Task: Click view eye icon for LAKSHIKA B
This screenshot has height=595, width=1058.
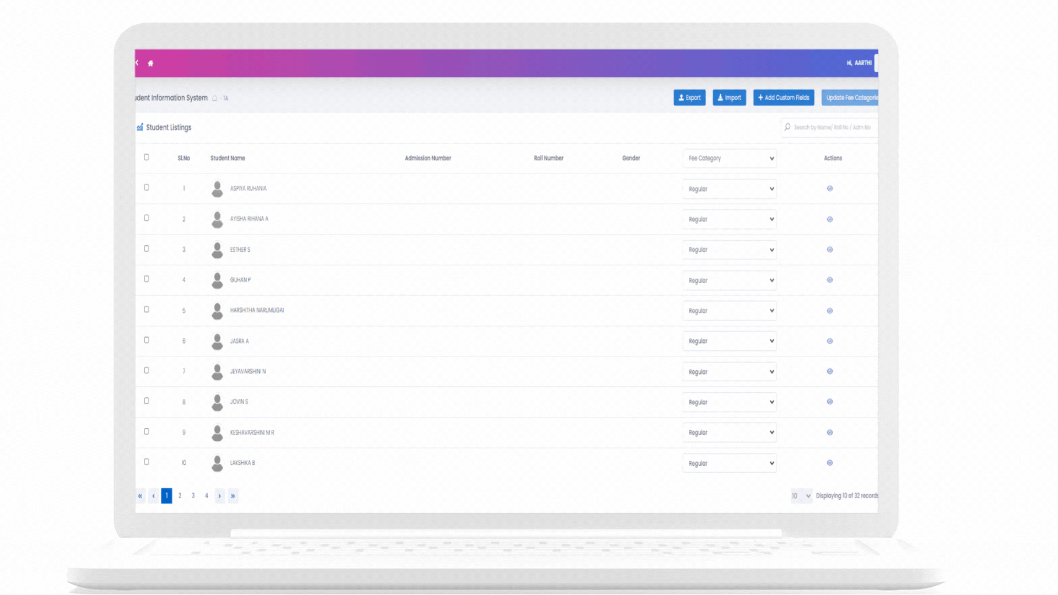Action: (x=829, y=463)
